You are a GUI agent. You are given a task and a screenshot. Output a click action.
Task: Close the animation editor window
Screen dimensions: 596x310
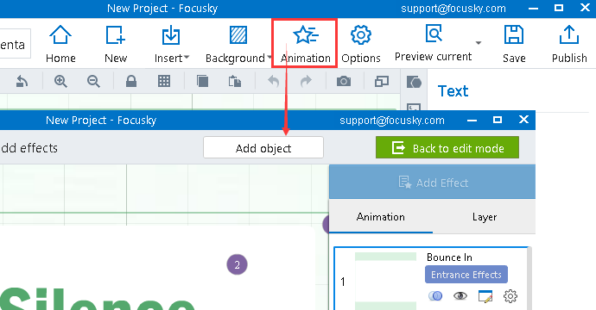[x=523, y=120]
